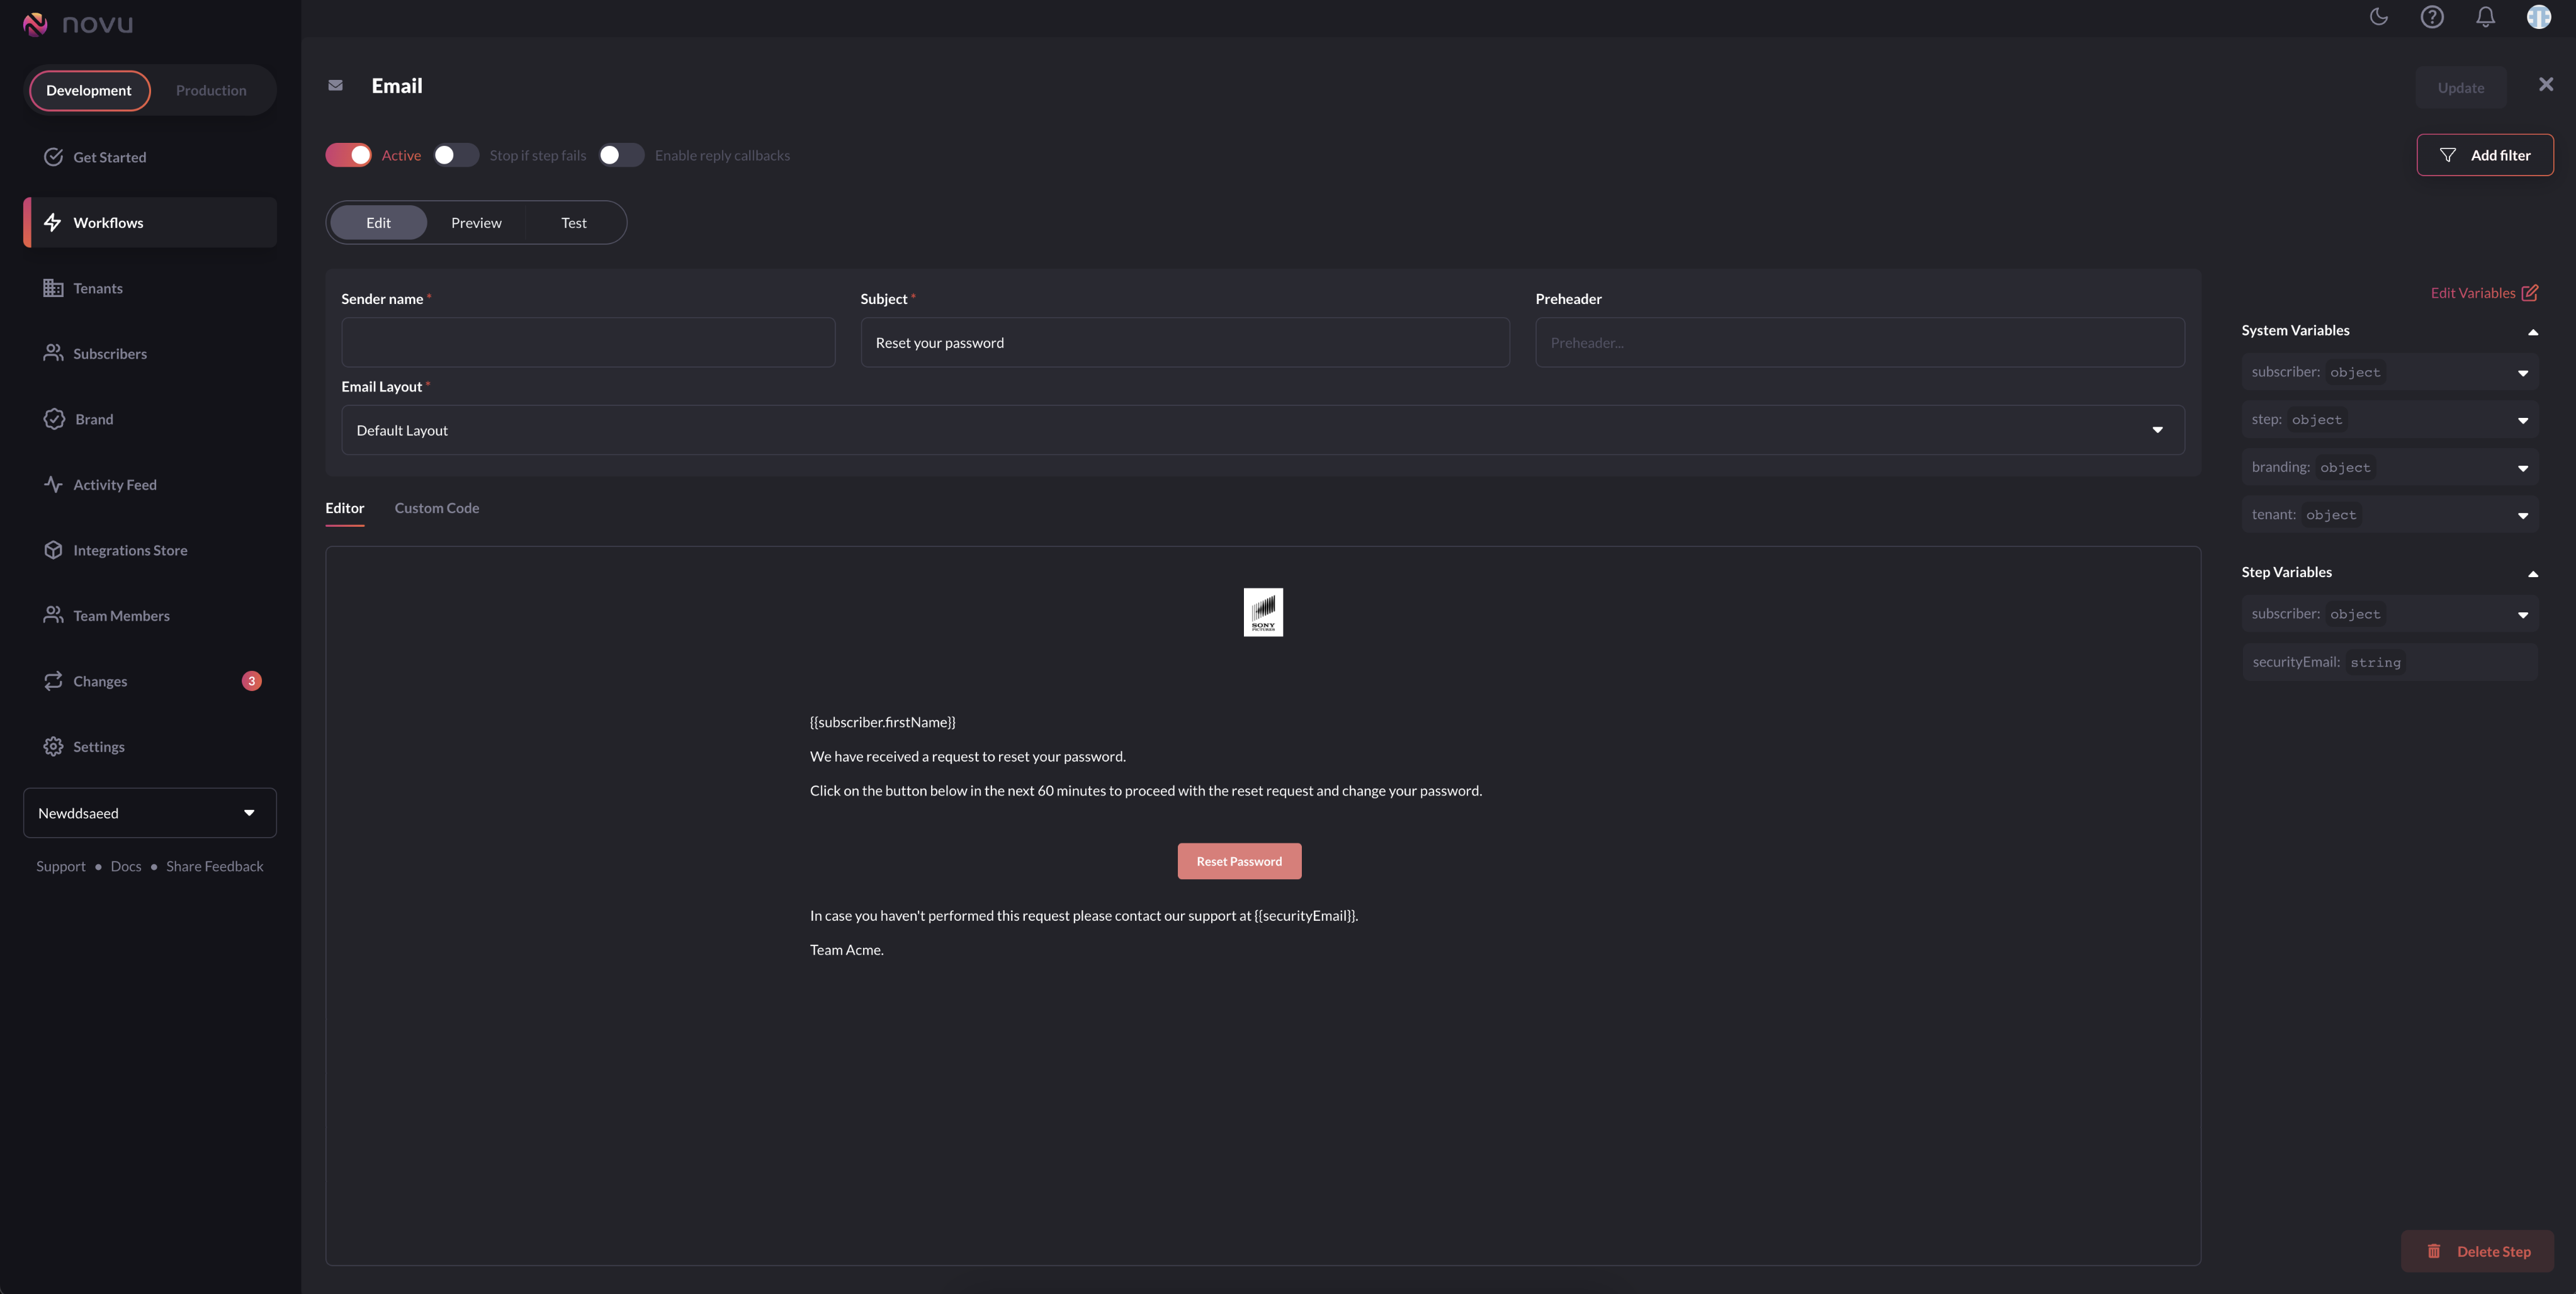This screenshot has width=2576, height=1294.
Task: Open the Custom Code tab
Action: pyautogui.click(x=436, y=508)
